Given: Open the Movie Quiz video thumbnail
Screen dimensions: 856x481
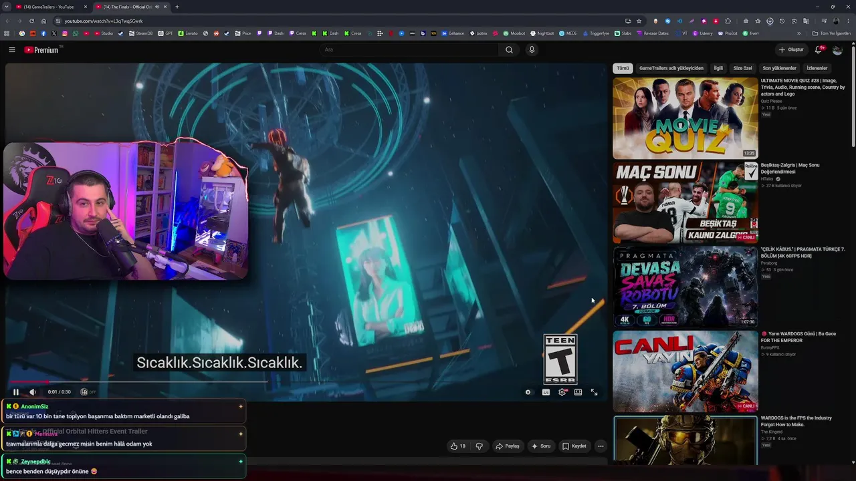Looking at the screenshot, I should [x=685, y=118].
